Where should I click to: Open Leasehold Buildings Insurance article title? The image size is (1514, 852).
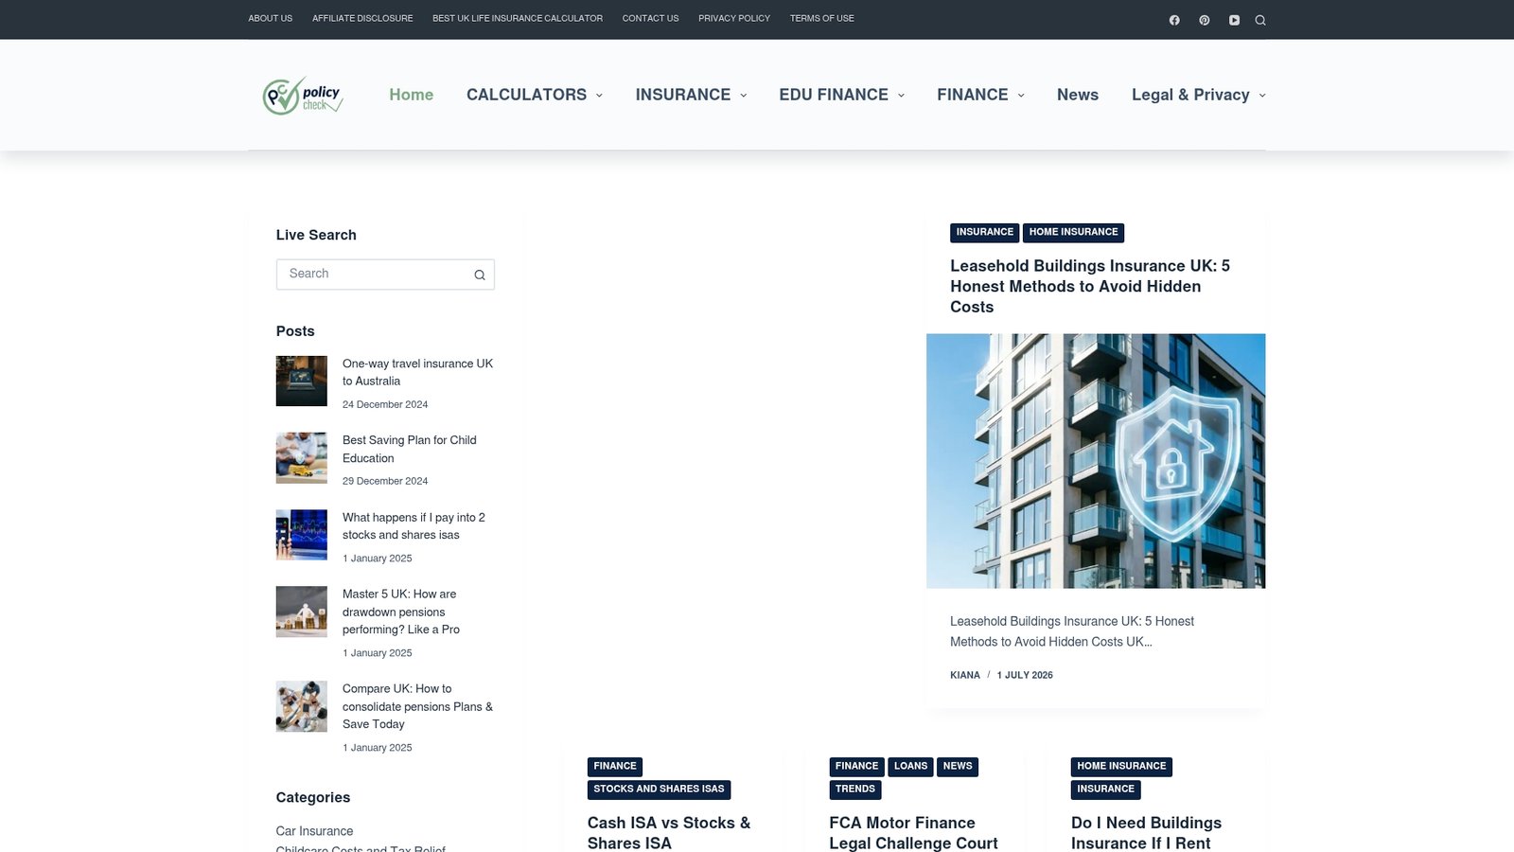point(1090,286)
